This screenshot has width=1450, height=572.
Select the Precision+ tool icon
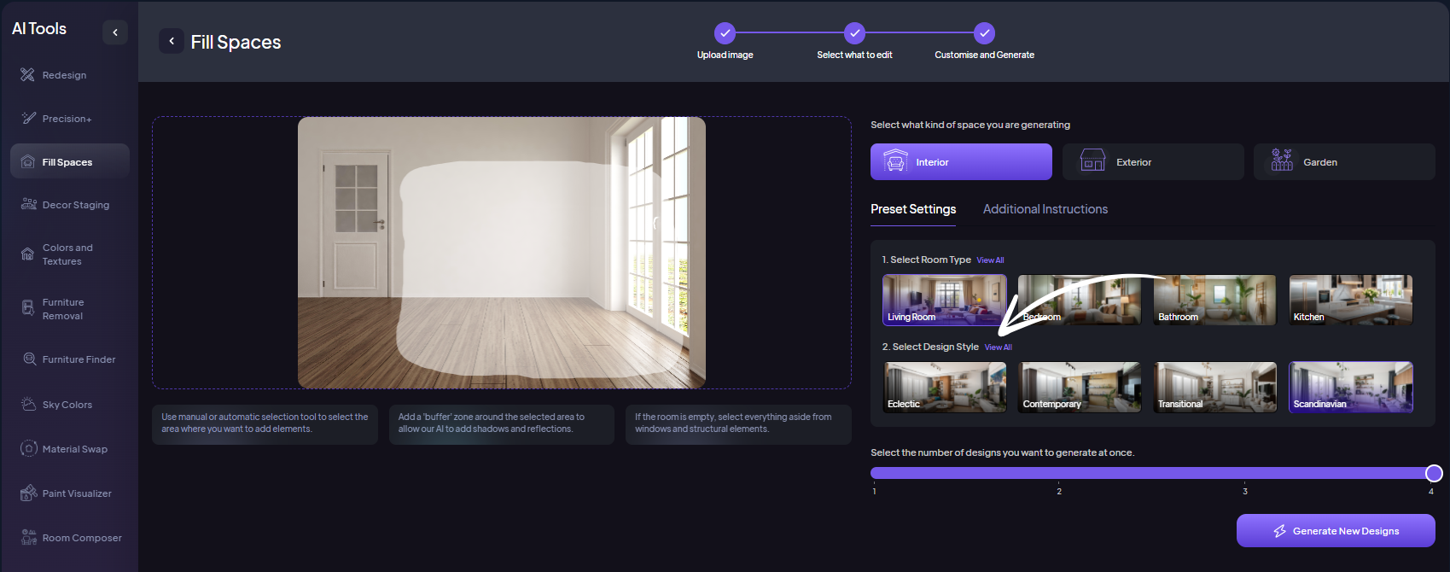pyautogui.click(x=28, y=119)
